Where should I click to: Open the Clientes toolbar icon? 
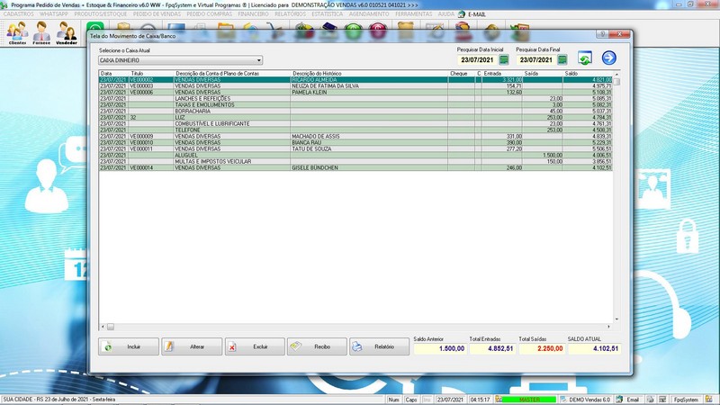17,33
